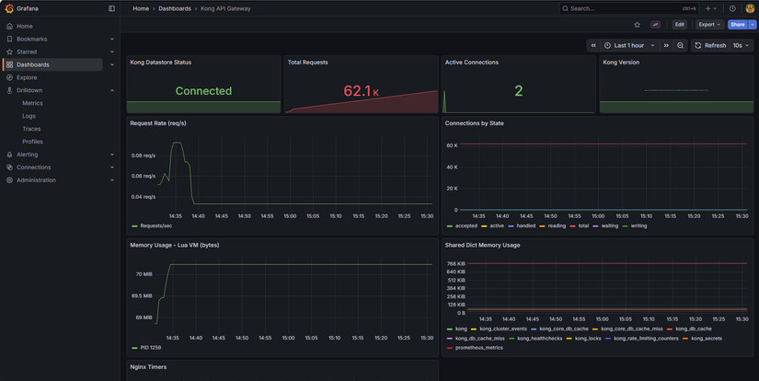This screenshot has width=759, height=381.
Task: Click the dock sidebar menu icon
Action: [x=112, y=8]
